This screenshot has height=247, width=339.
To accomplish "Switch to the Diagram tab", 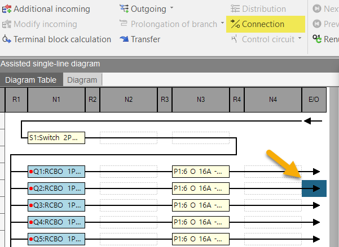I will [x=82, y=80].
